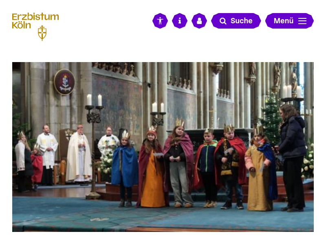This screenshot has width=326, height=245.
Task: Click the word Menü
Action: pos(284,21)
